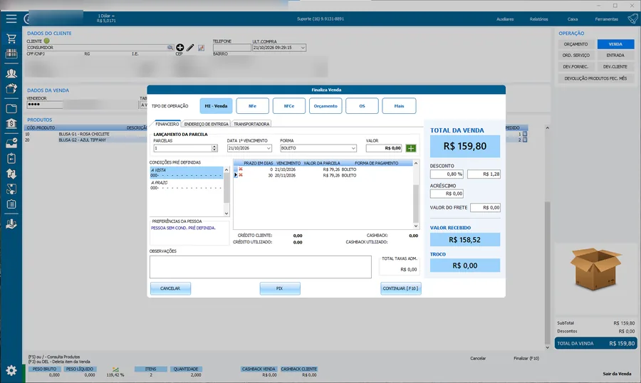
Task: Add installment with green plus button
Action: tap(411, 148)
